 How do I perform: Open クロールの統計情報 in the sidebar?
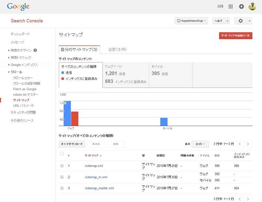27,83
